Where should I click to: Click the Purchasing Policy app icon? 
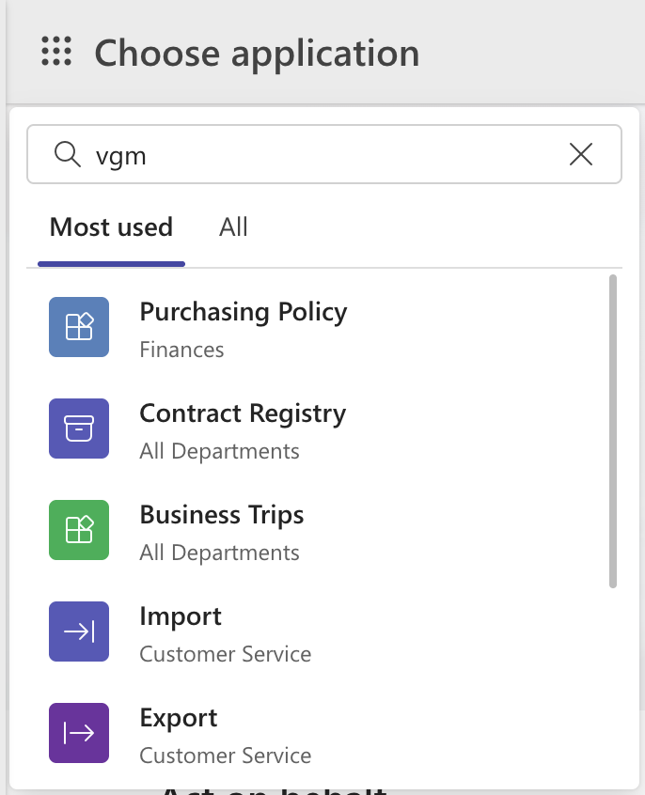[79, 327]
